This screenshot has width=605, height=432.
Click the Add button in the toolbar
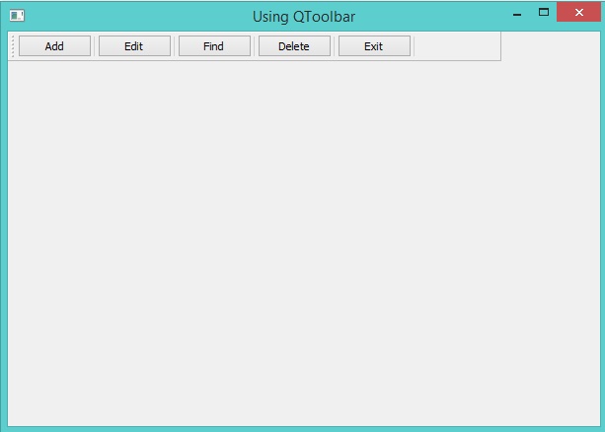(x=54, y=46)
